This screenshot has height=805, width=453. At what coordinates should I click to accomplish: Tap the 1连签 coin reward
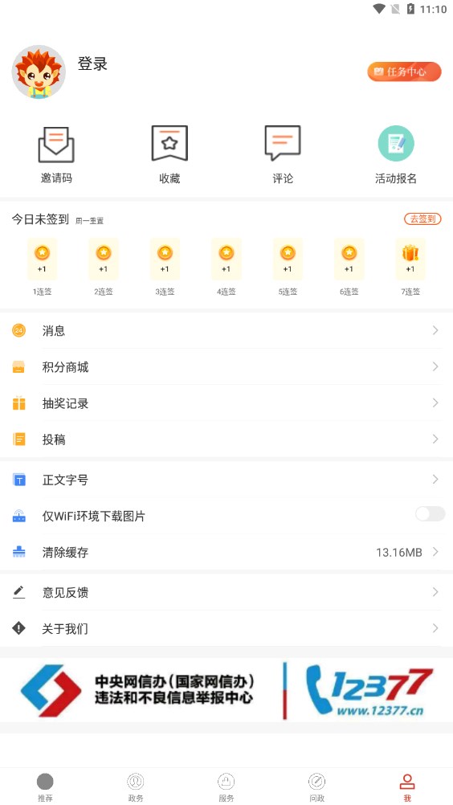(x=42, y=259)
